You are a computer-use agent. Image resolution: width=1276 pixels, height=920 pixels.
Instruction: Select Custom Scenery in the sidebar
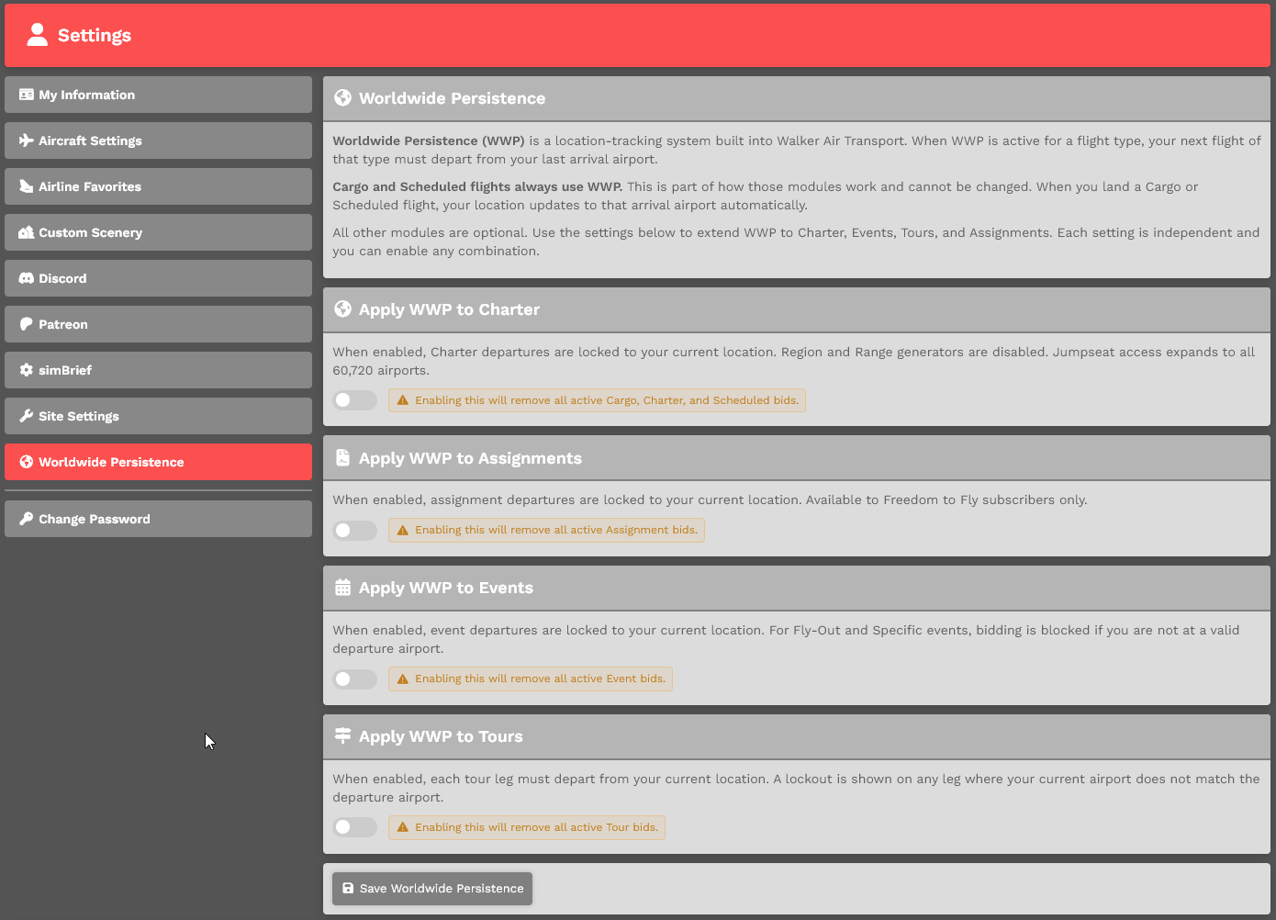(158, 232)
